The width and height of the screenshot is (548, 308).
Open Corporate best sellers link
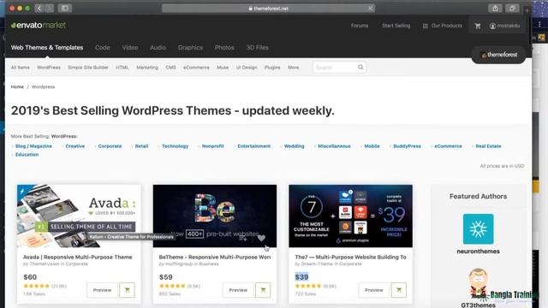pyautogui.click(x=110, y=146)
